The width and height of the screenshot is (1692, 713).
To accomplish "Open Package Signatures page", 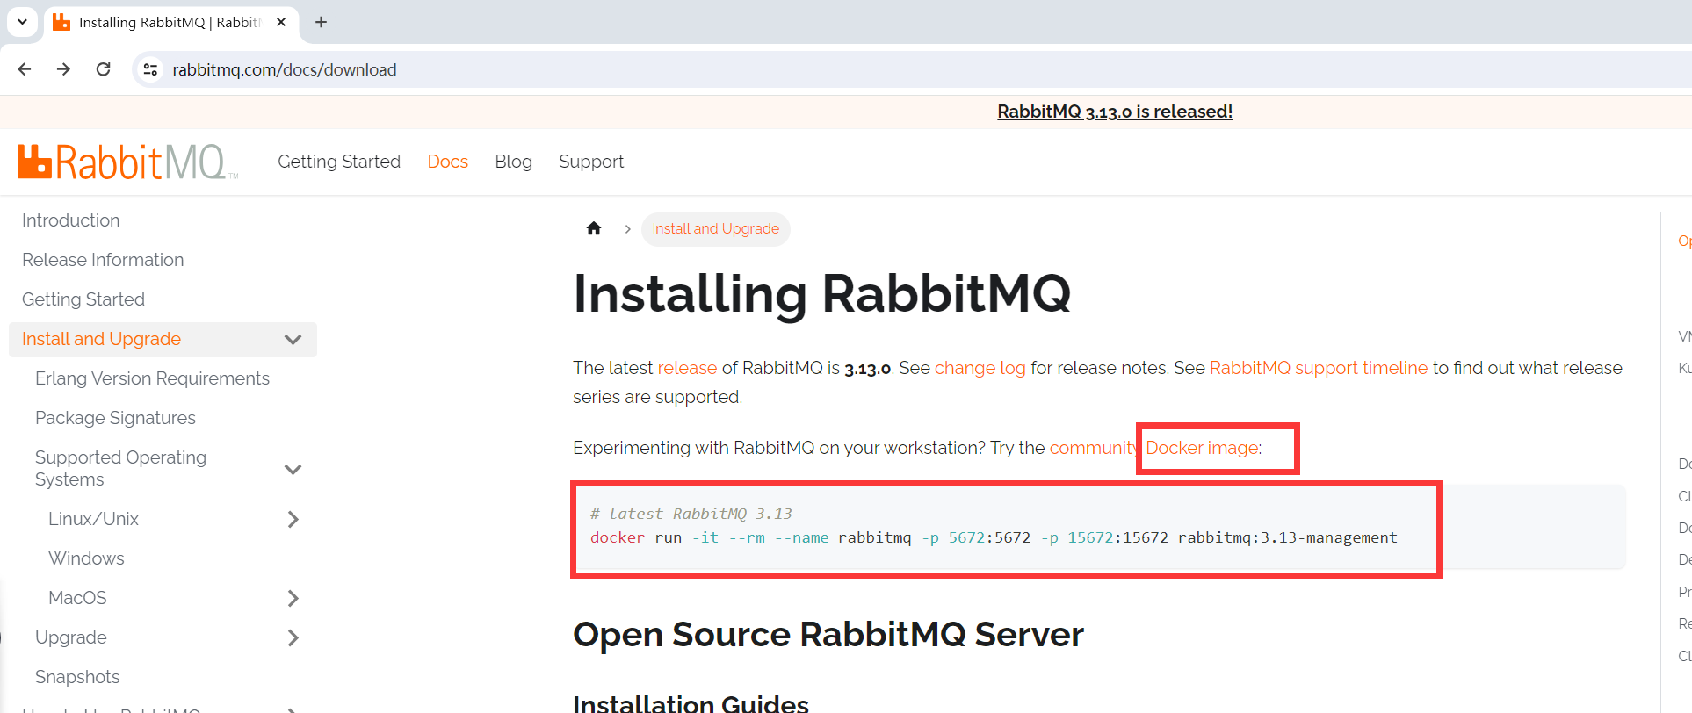I will coord(115,418).
